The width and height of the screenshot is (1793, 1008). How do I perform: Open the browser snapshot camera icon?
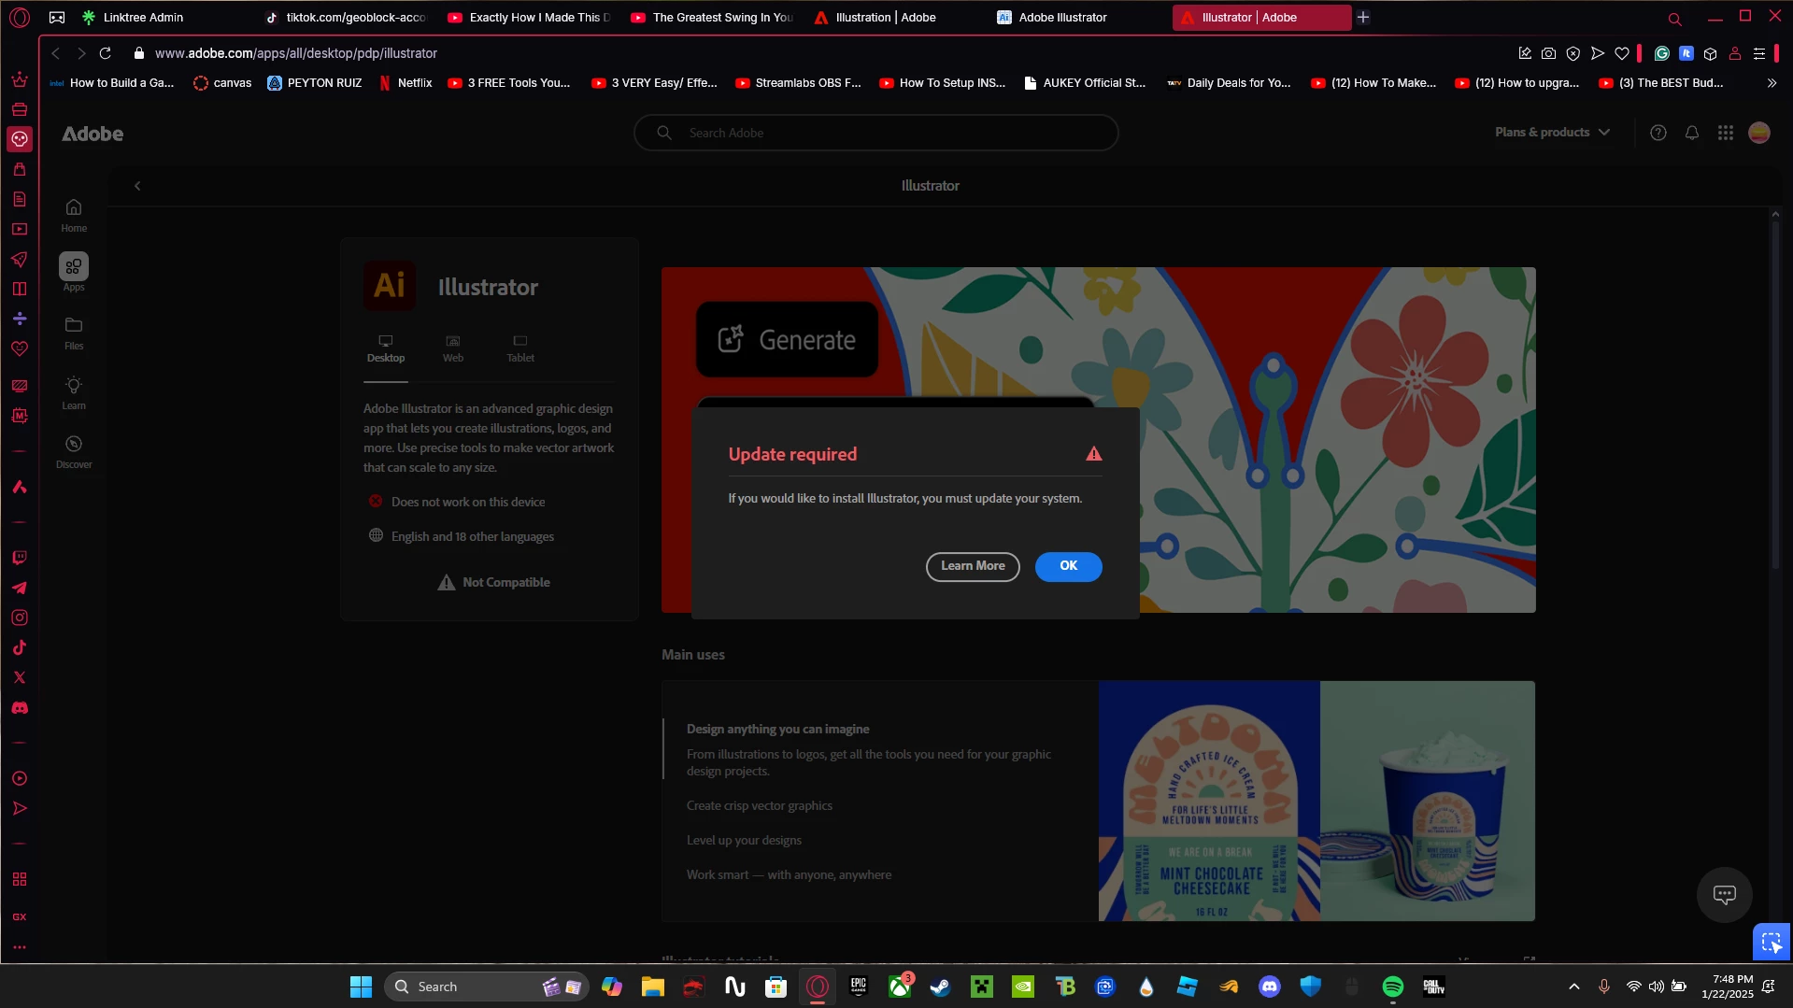[x=1549, y=53]
